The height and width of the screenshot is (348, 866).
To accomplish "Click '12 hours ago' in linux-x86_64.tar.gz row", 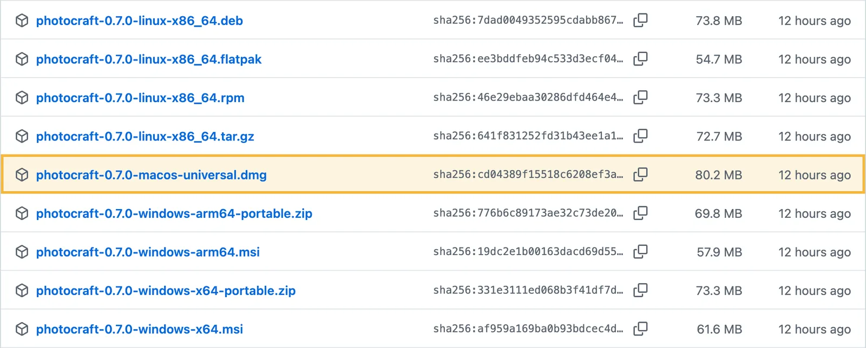I will [815, 136].
